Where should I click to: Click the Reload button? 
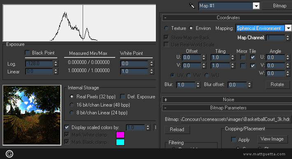(177, 129)
